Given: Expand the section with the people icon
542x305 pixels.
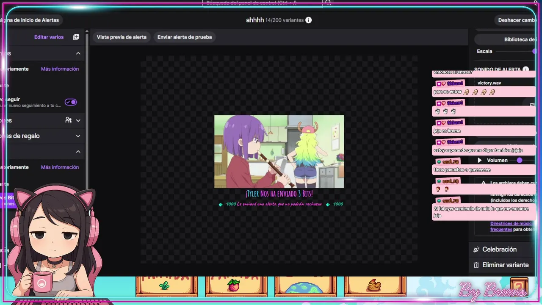Looking at the screenshot, I should [x=78, y=120].
